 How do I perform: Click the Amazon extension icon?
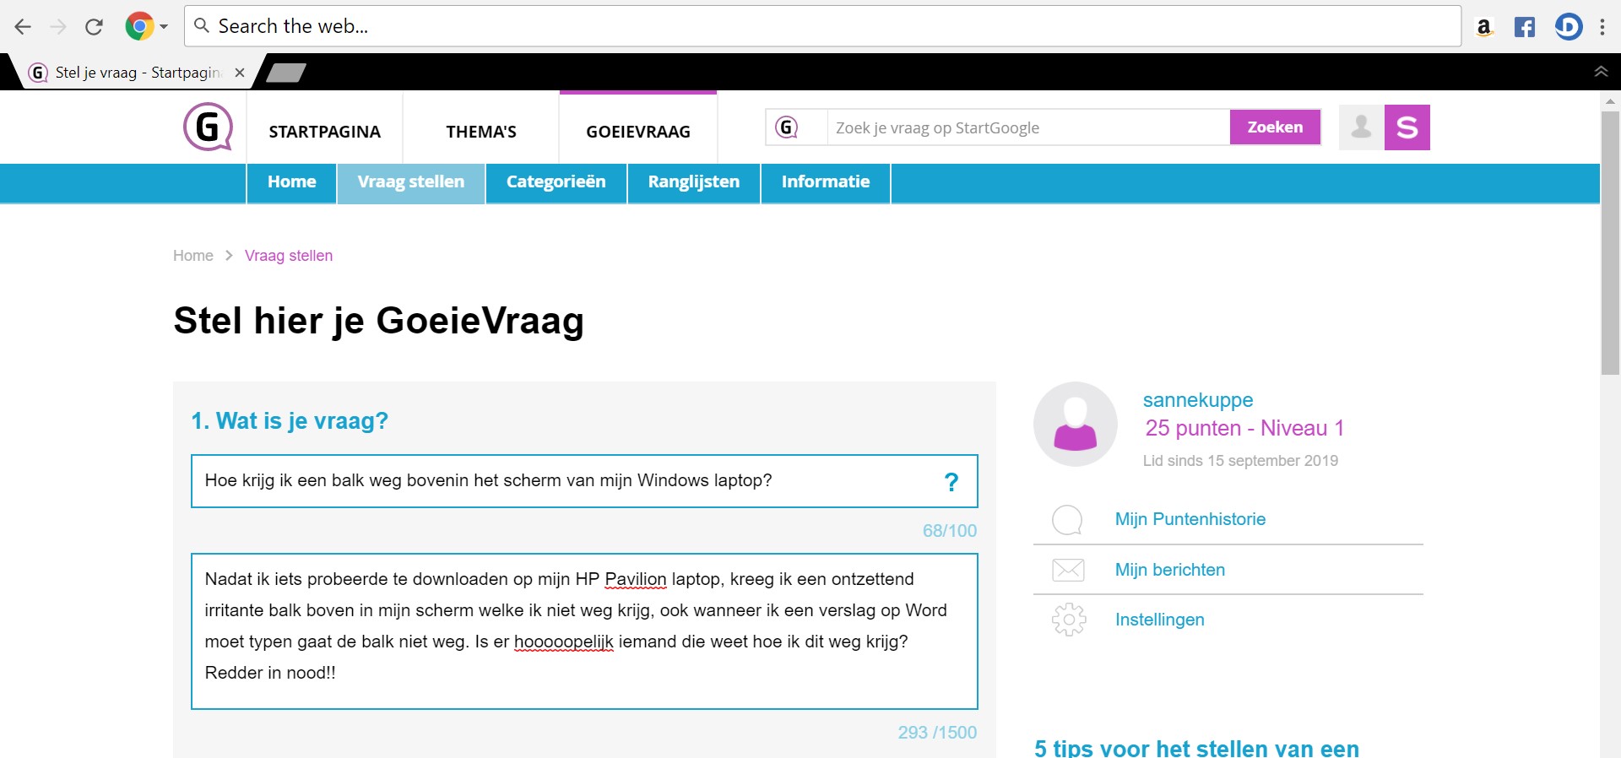(1483, 27)
